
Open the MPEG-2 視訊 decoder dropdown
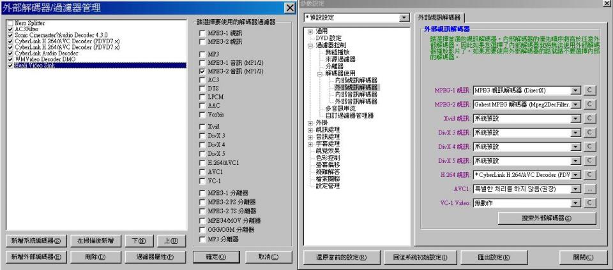coord(575,104)
